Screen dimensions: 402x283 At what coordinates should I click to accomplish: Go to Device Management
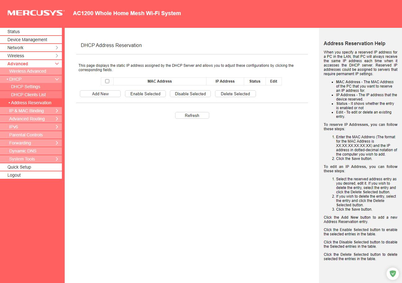click(27, 40)
